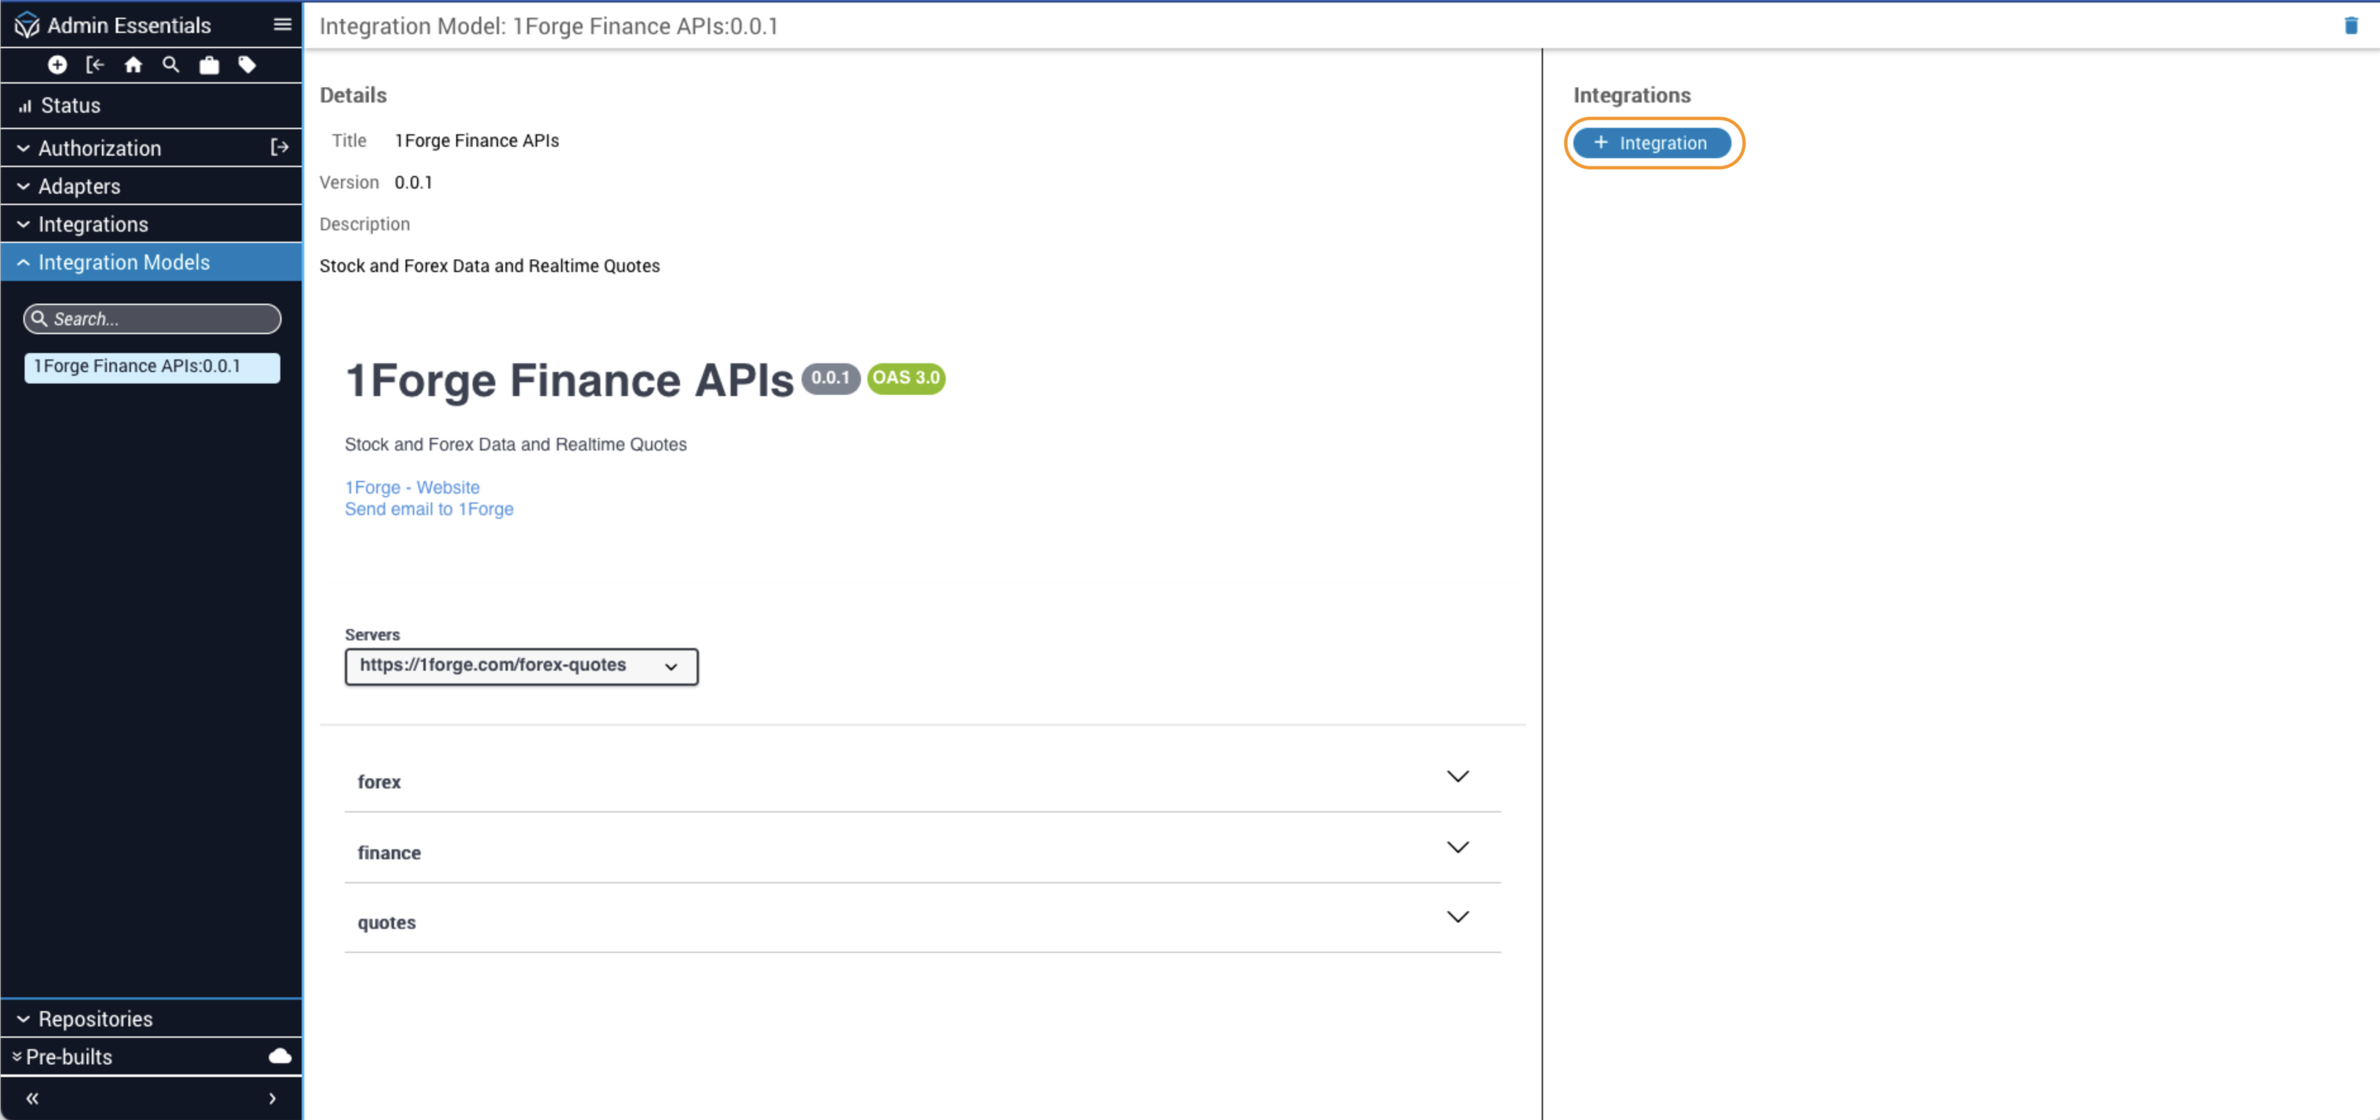The height and width of the screenshot is (1120, 2380).
Task: Expand the forex endpoint group
Action: coord(921,781)
